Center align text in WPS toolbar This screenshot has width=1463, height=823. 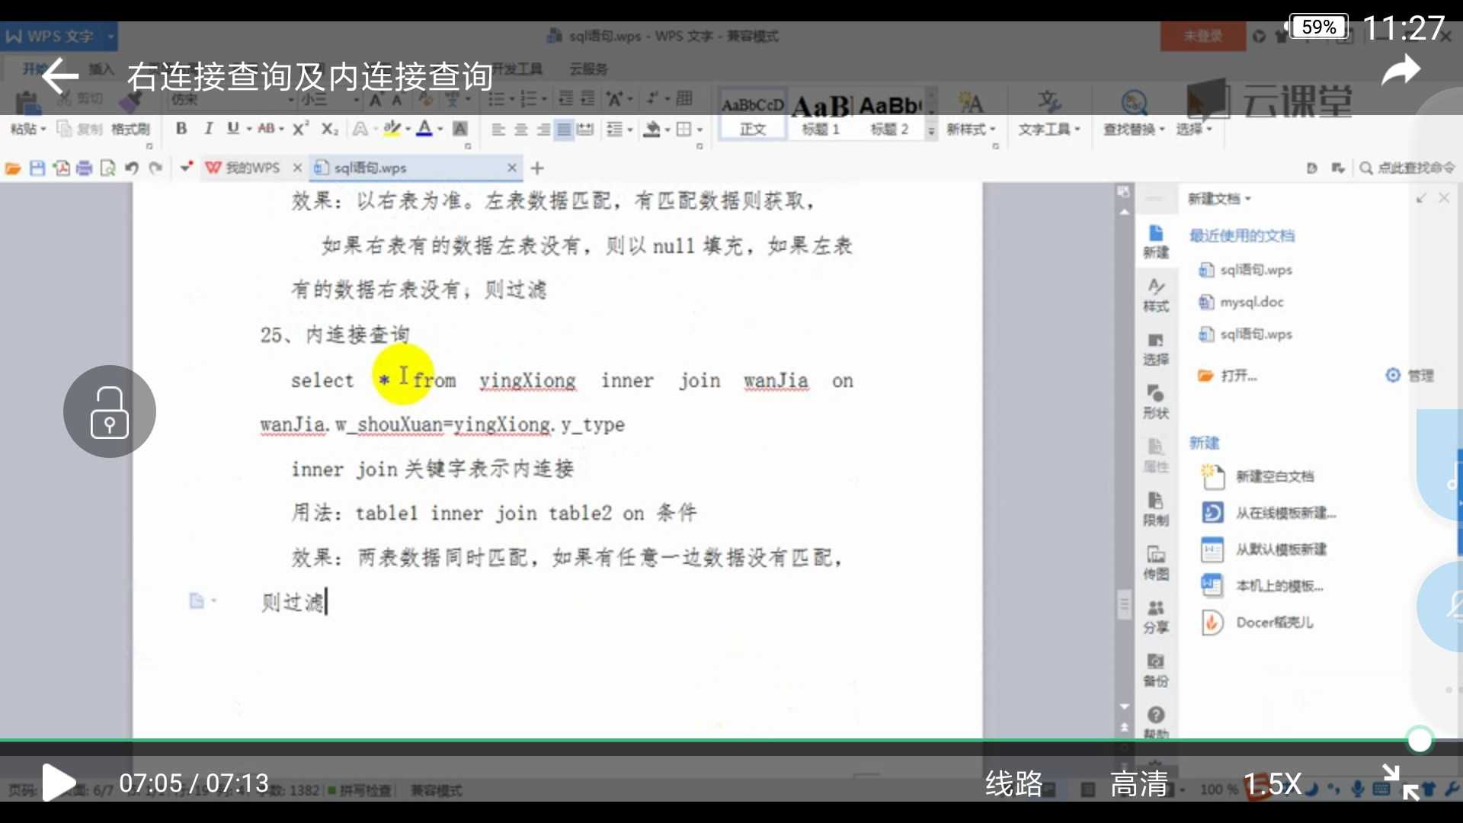(520, 129)
